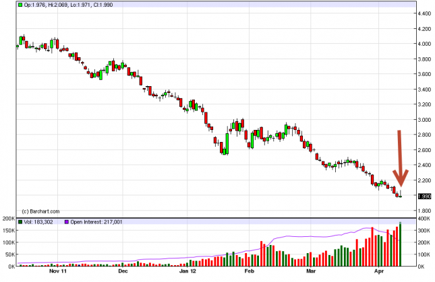The height and width of the screenshot is (282, 435).
Task: Click the 4.000 price axis label
Action: point(424,44)
